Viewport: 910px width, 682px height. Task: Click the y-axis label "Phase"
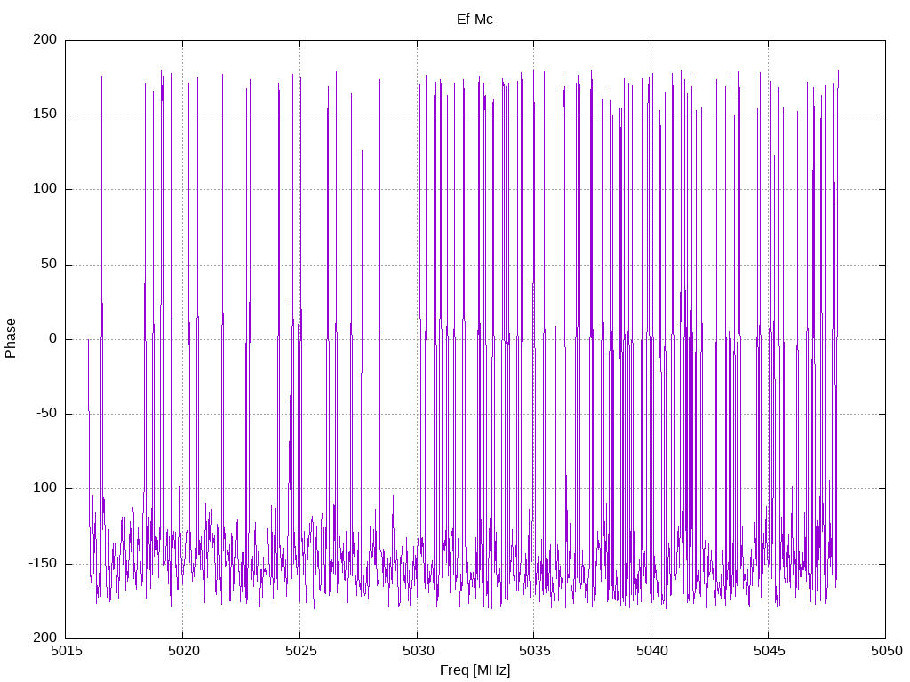(11, 338)
